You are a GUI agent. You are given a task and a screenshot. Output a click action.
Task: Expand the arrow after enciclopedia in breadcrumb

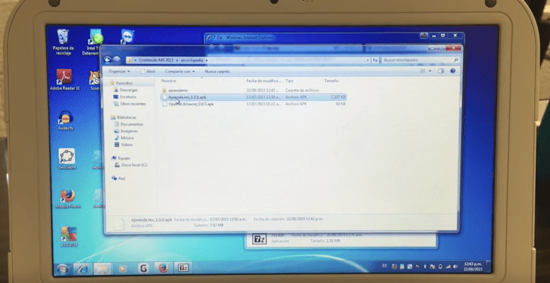tap(207, 60)
